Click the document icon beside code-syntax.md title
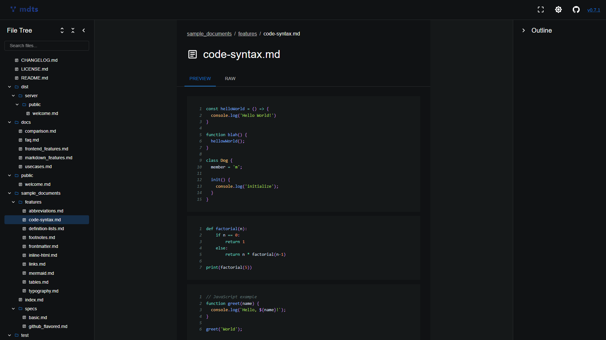Viewport: 606px width, 340px height. coord(192,54)
